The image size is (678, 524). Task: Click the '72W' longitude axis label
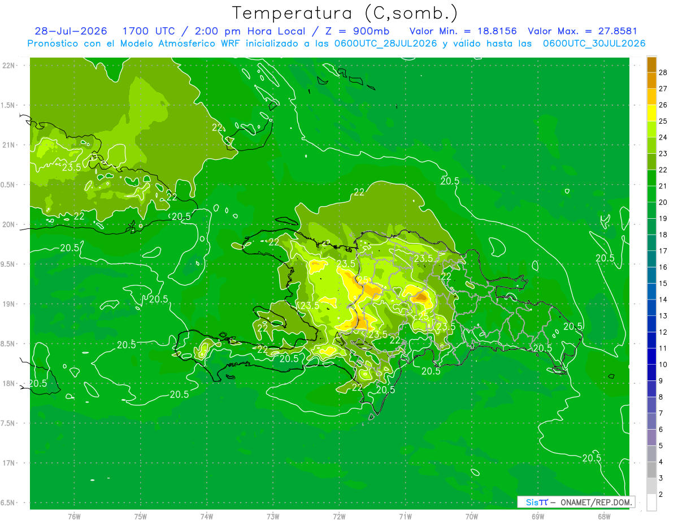[339, 517]
